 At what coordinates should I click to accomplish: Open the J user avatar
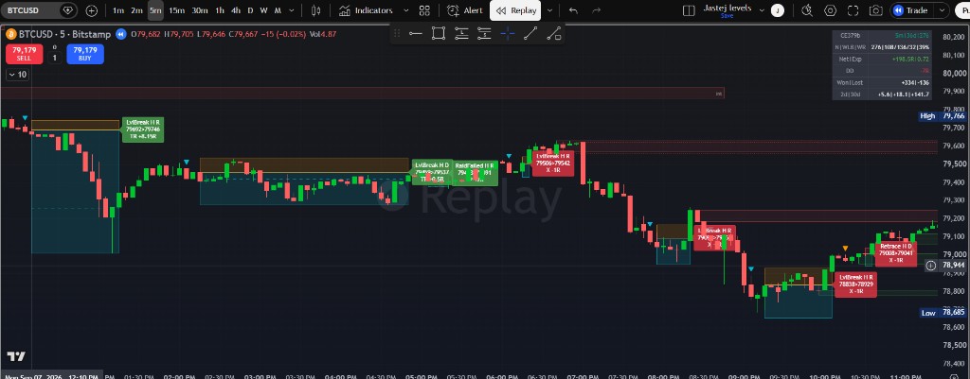coord(779,10)
